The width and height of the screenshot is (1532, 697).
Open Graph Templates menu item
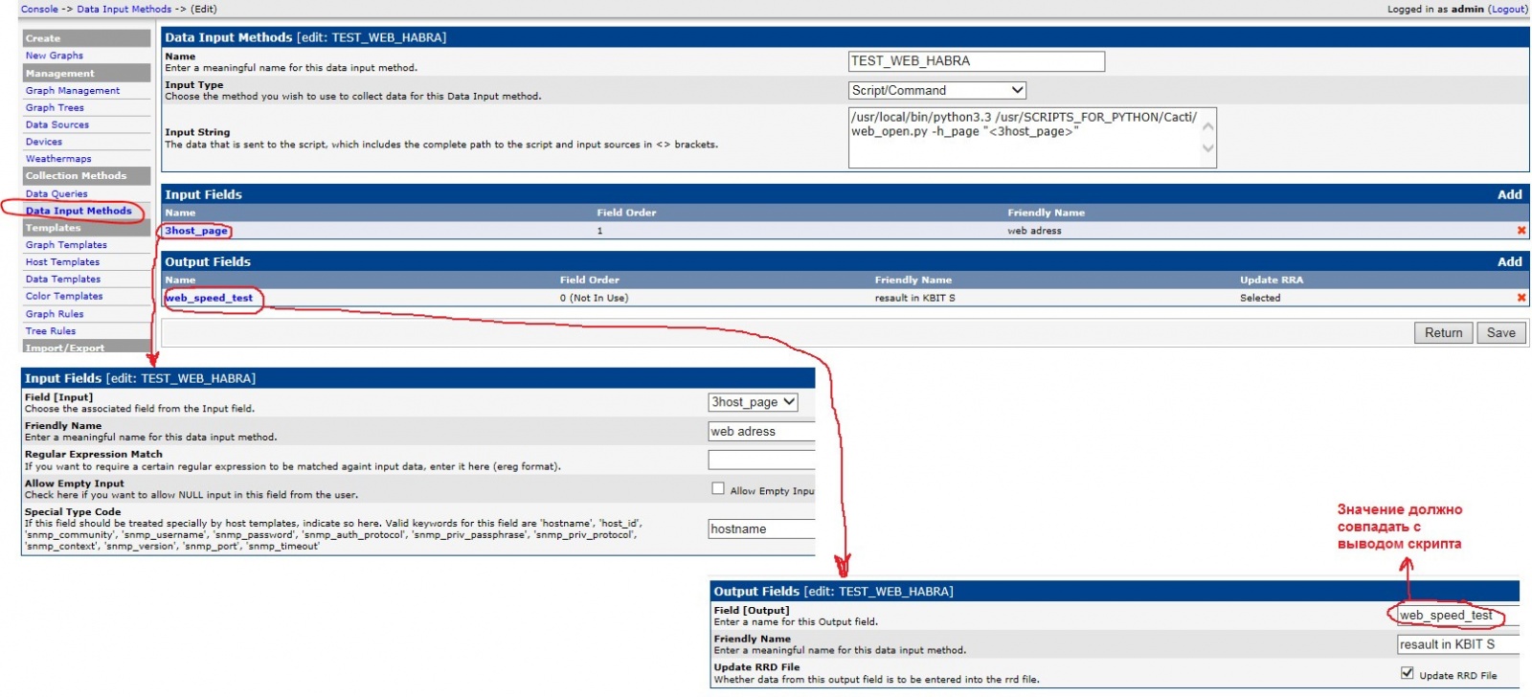click(x=66, y=245)
